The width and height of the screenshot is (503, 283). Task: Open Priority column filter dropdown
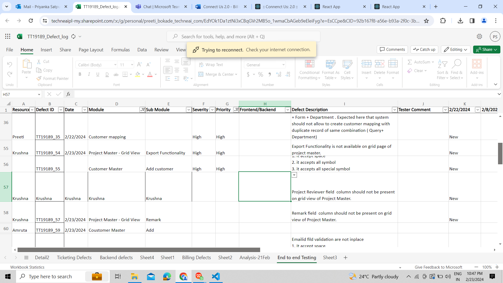click(x=236, y=110)
